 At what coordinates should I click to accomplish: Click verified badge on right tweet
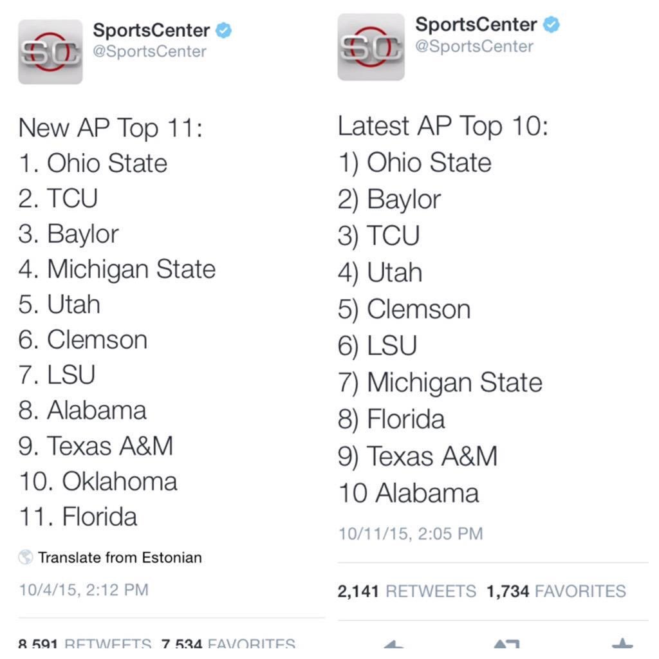click(x=551, y=24)
